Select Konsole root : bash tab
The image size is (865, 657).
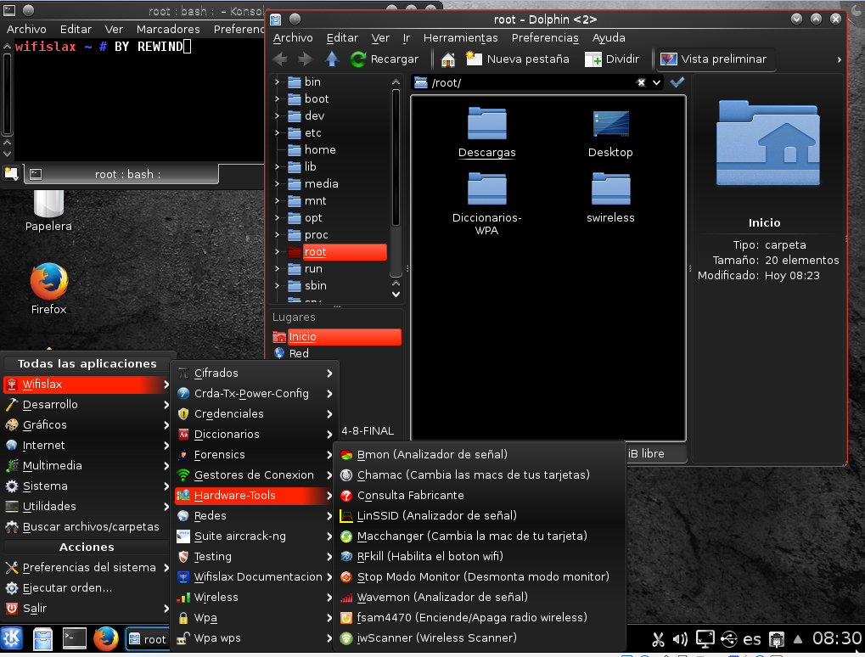coord(121,174)
